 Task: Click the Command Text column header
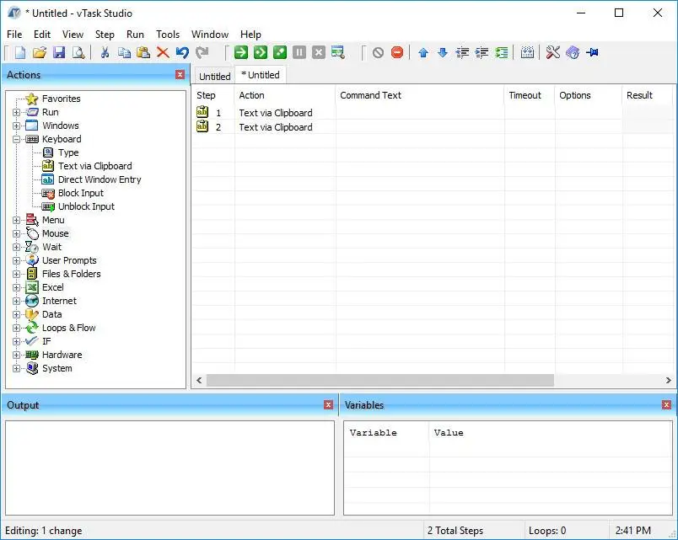coord(419,95)
